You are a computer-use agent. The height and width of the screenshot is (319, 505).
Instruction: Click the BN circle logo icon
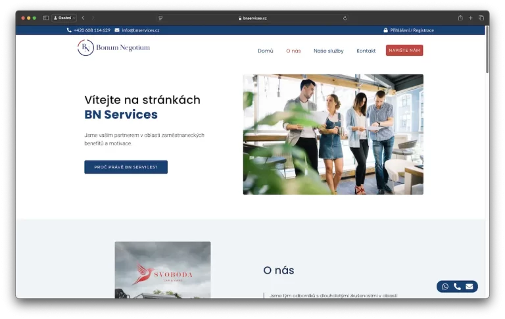click(85, 48)
